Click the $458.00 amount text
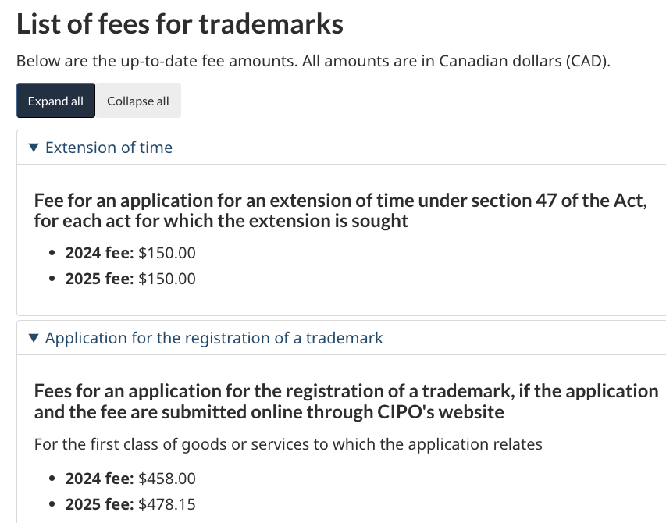Screen dimensions: 666x523 point(167,479)
